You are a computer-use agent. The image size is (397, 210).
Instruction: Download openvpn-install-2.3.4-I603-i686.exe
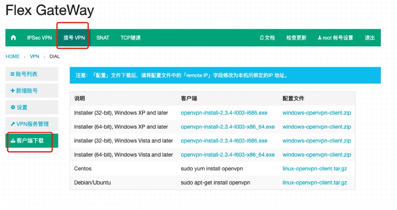click(224, 141)
